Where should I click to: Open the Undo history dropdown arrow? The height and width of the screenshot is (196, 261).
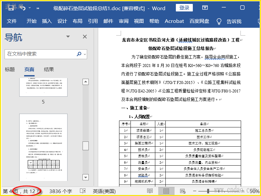point(30,8)
